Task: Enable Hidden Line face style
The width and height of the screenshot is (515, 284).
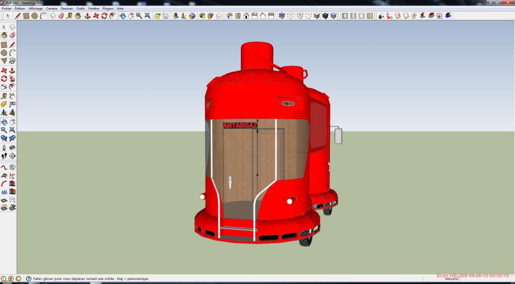Action: click(308, 16)
